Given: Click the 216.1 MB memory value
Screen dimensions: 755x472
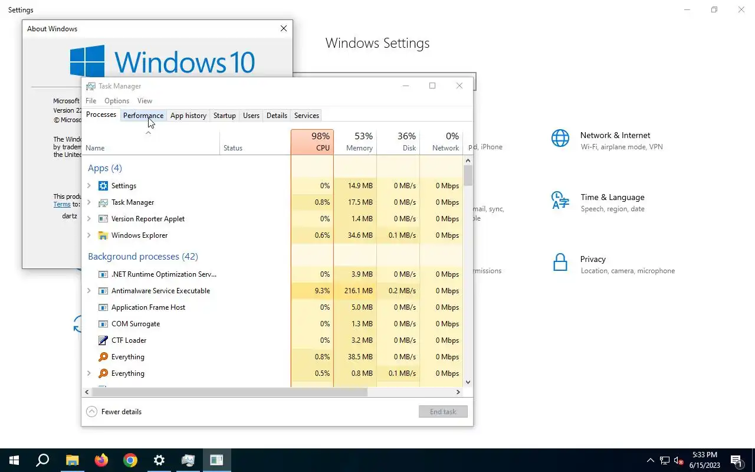Looking at the screenshot, I should click(x=359, y=291).
